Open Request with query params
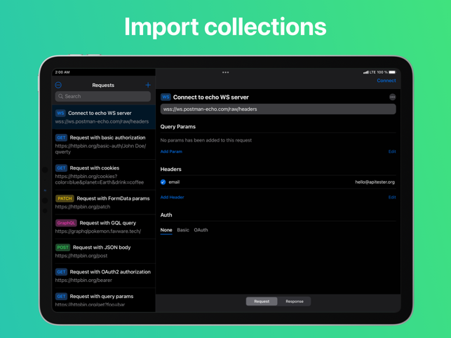The height and width of the screenshot is (338, 451). click(104, 300)
